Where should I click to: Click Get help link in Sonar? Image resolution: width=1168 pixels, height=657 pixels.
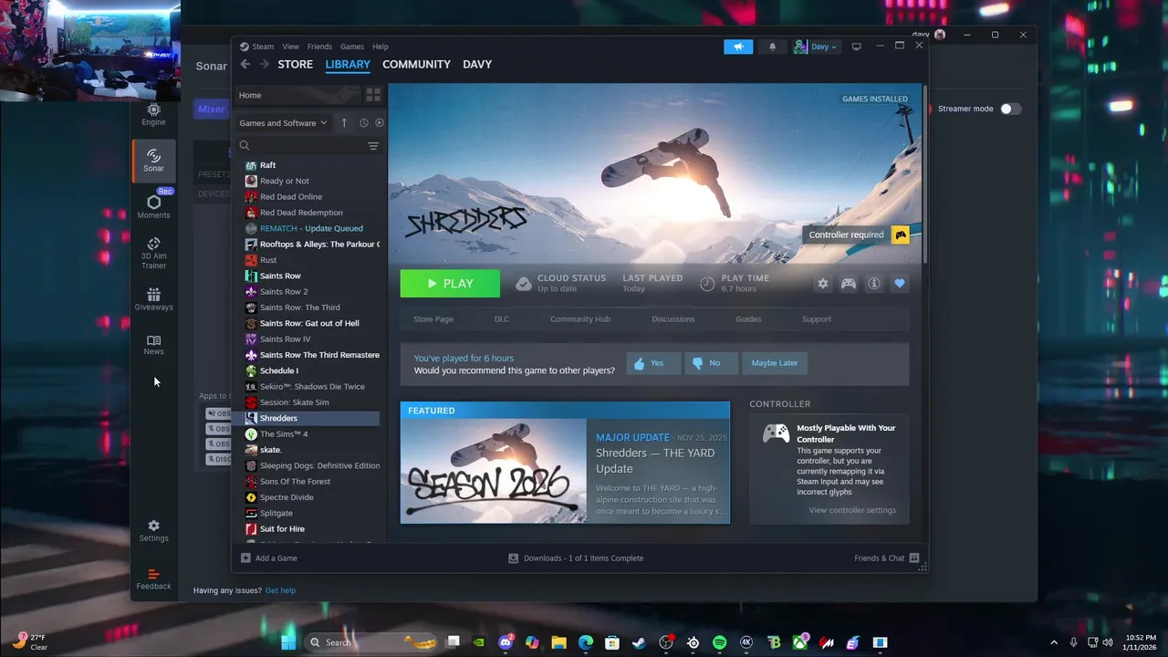point(280,590)
